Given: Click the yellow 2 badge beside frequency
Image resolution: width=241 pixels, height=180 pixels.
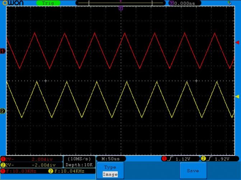Looking at the screenshot, I should pyautogui.click(x=51, y=171).
